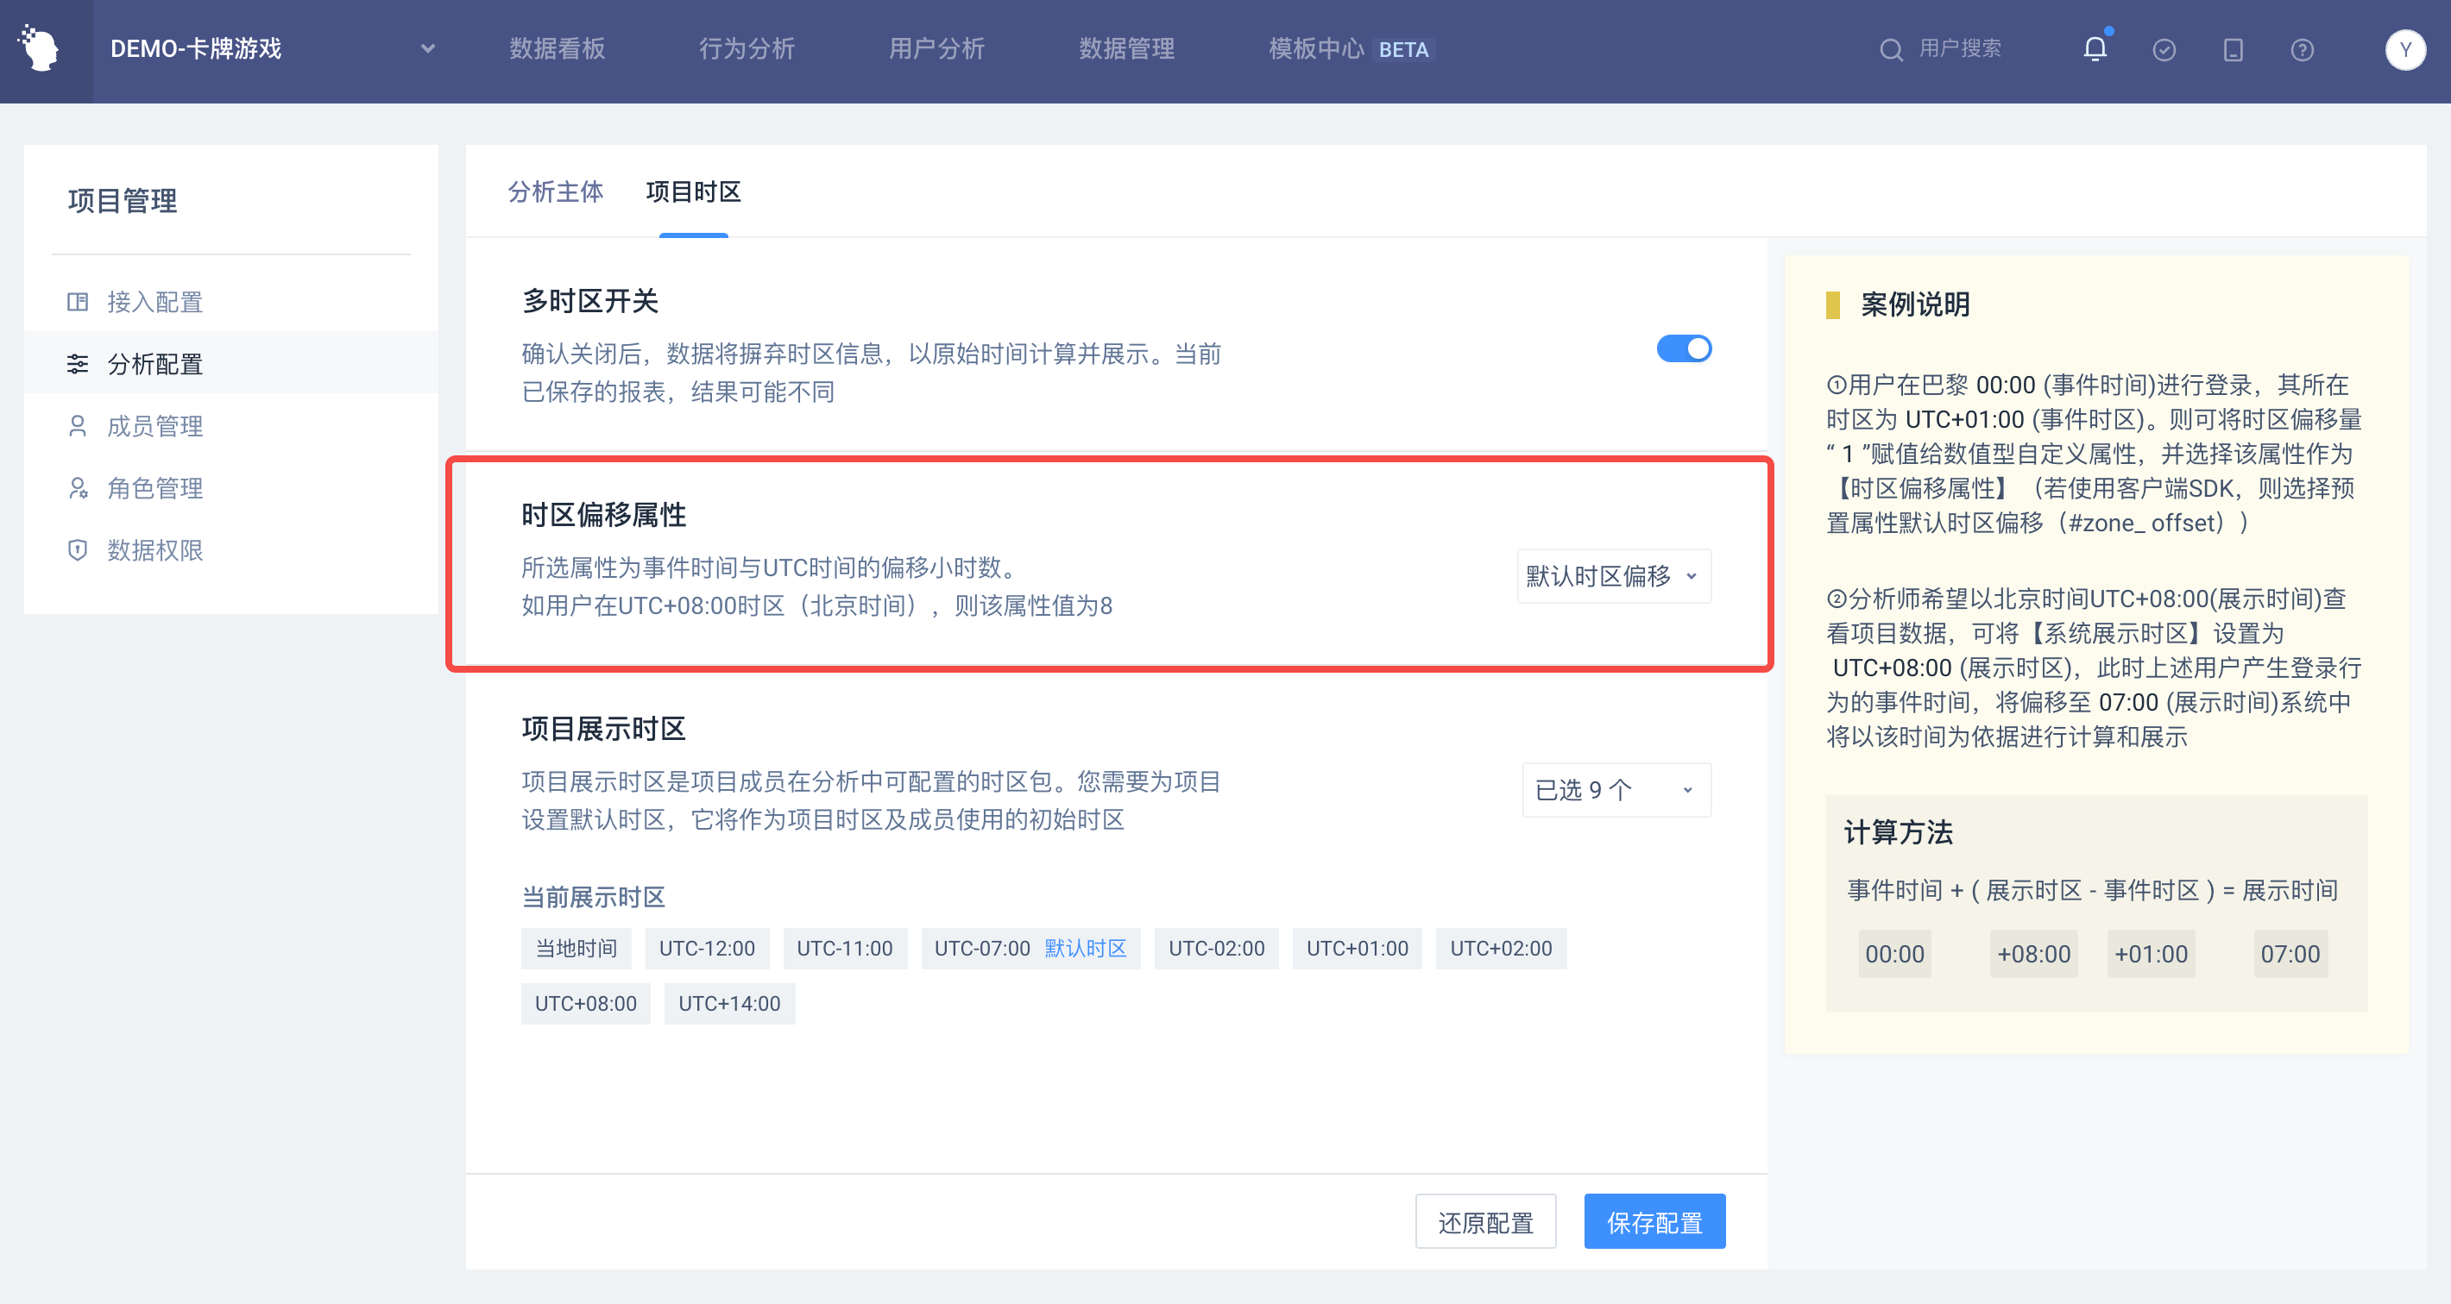Viewport: 2451px width, 1304px height.
Task: Open the notification bell icon
Action: 2095,48
